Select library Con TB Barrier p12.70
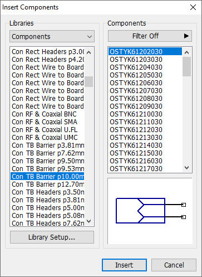Viewport: 202px width, 277px height. 48,184
